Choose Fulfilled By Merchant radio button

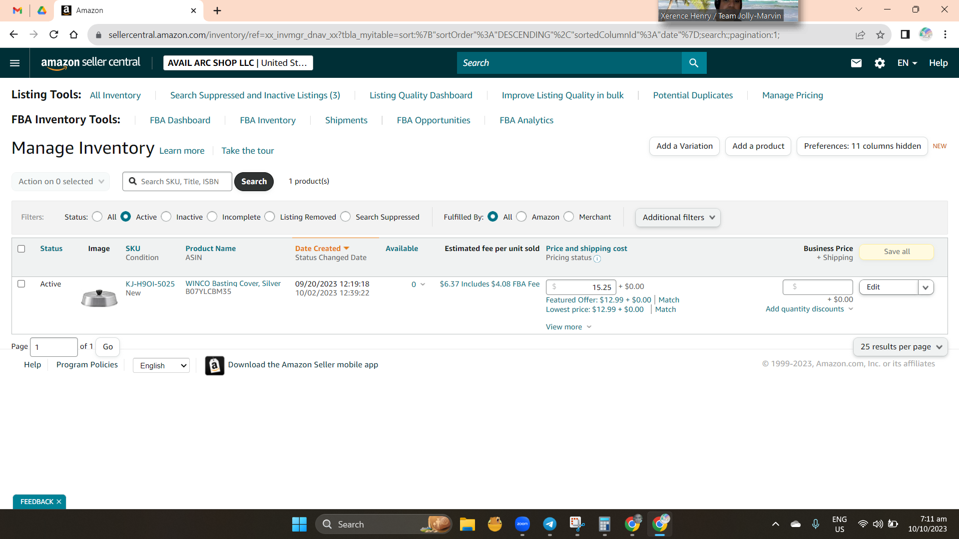point(569,217)
